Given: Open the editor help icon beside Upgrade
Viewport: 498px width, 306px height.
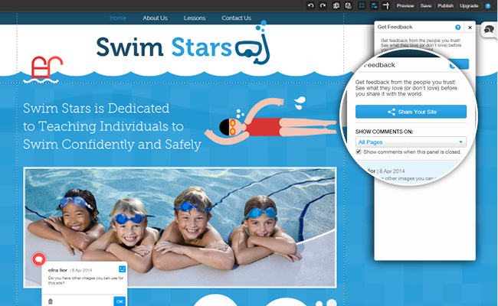Looking at the screenshot, I should coord(488,5).
